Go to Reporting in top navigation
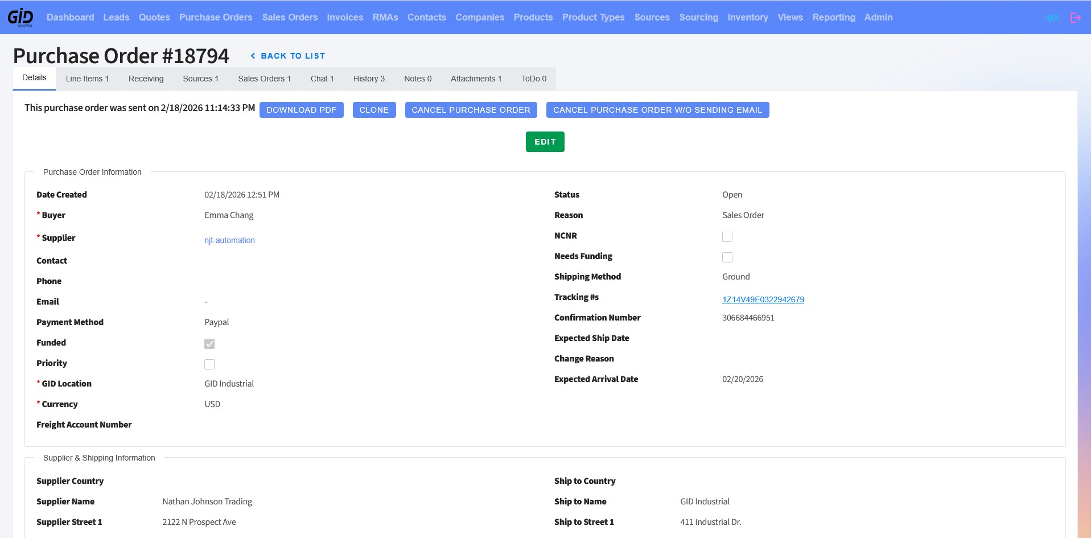Image resolution: width=1091 pixels, height=538 pixels. pyautogui.click(x=833, y=17)
